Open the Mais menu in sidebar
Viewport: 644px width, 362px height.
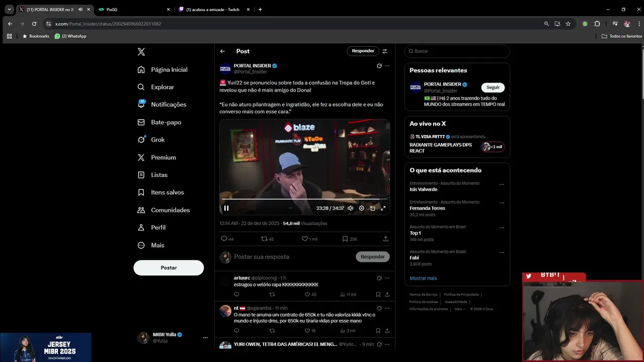point(151,245)
